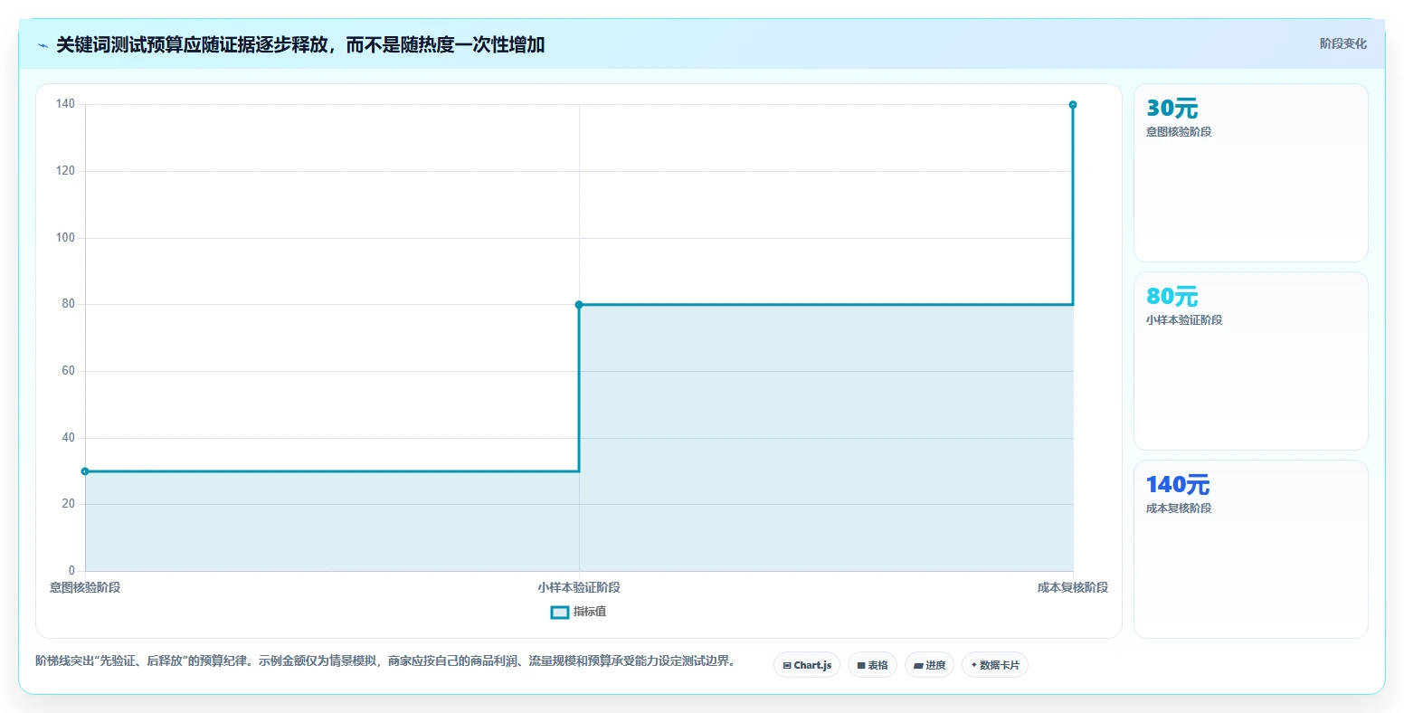Click the 阶段变化 label in header

click(1342, 43)
